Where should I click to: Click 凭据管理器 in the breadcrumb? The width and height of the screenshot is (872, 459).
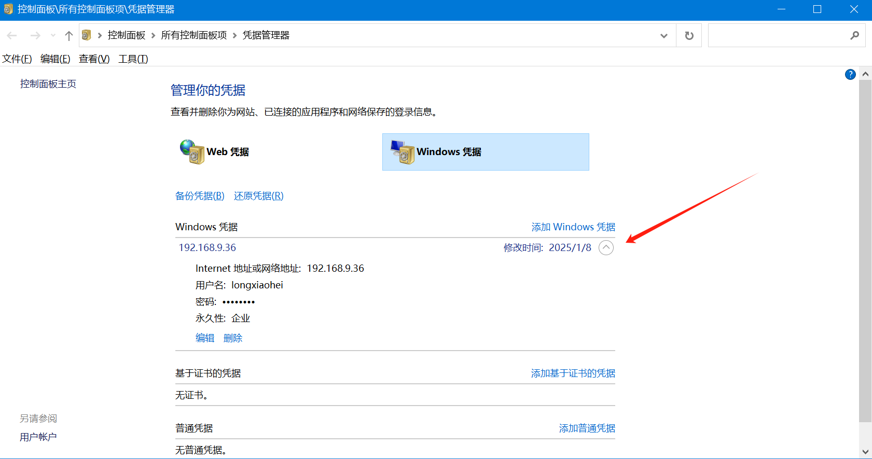coord(266,35)
